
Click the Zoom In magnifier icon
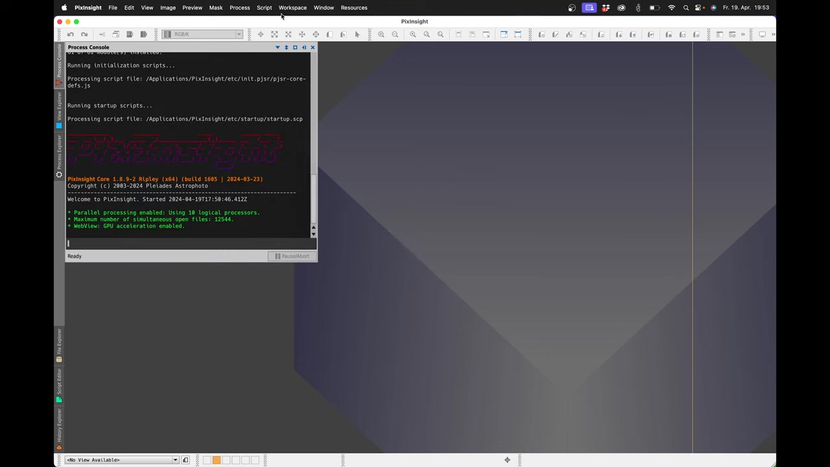pos(381,34)
